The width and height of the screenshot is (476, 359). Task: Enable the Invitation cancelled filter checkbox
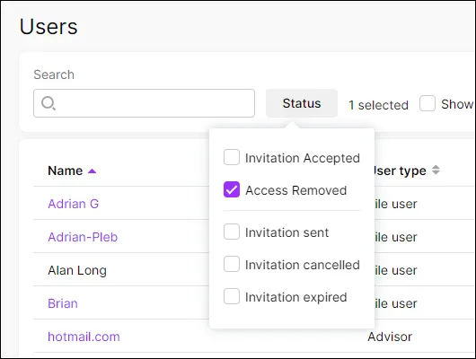[x=232, y=264]
